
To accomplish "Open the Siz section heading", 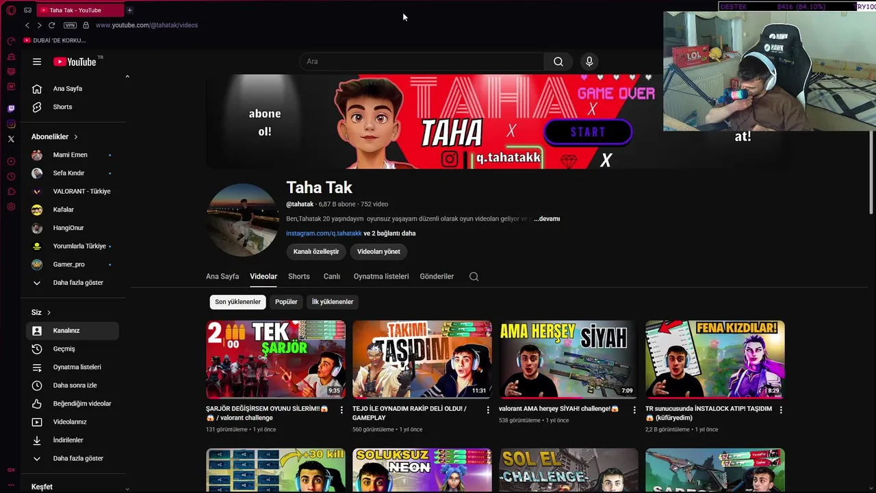I will tap(41, 312).
